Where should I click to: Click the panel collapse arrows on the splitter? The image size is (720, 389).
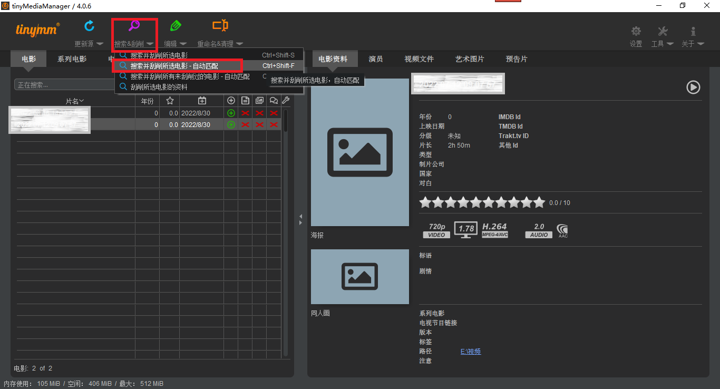click(x=300, y=219)
